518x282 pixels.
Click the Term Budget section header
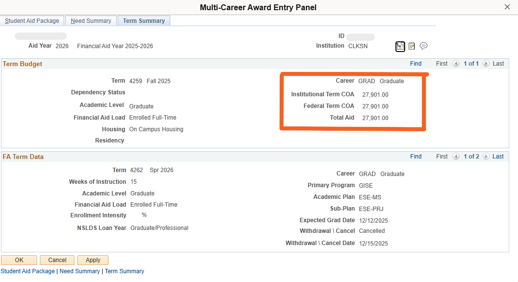[22, 64]
